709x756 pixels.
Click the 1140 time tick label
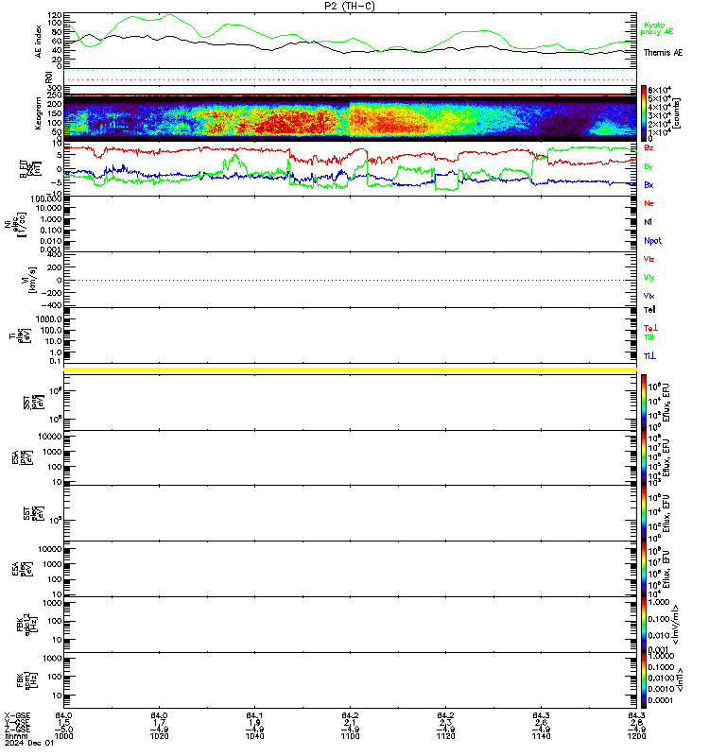coord(541,736)
